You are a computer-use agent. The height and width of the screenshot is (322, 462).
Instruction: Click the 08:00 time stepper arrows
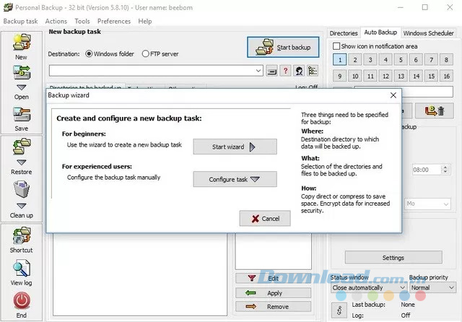pyautogui.click(x=445, y=170)
